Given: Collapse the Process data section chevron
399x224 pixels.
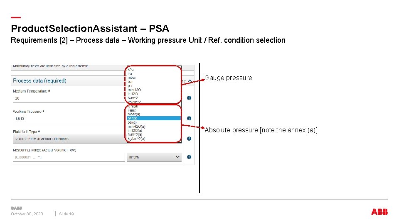Looking at the screenshot, I should [x=190, y=81].
